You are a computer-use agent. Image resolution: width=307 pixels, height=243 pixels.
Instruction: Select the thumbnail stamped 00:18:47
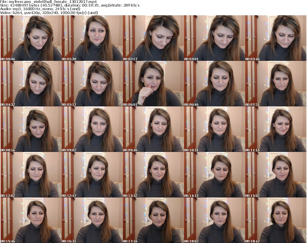click(276, 220)
